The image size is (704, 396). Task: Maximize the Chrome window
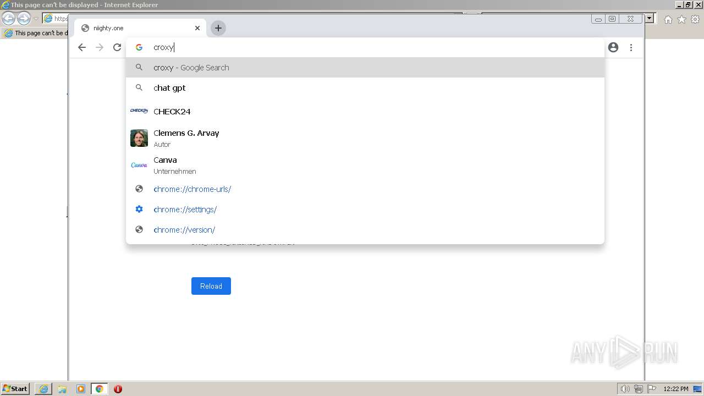point(612,19)
